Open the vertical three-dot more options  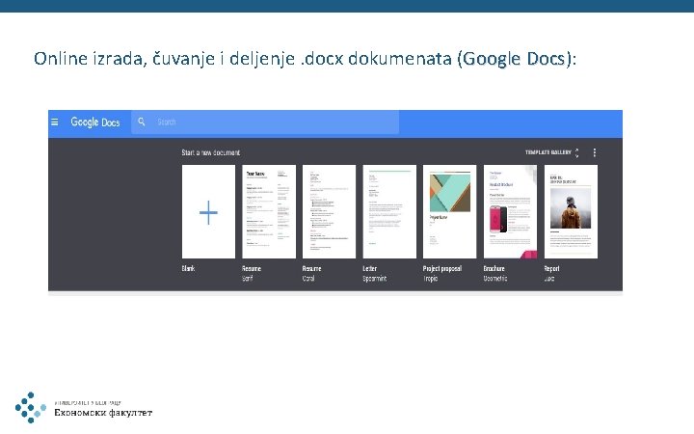[x=595, y=152]
